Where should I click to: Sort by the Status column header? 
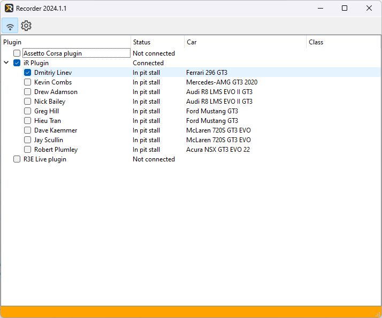click(x=157, y=42)
